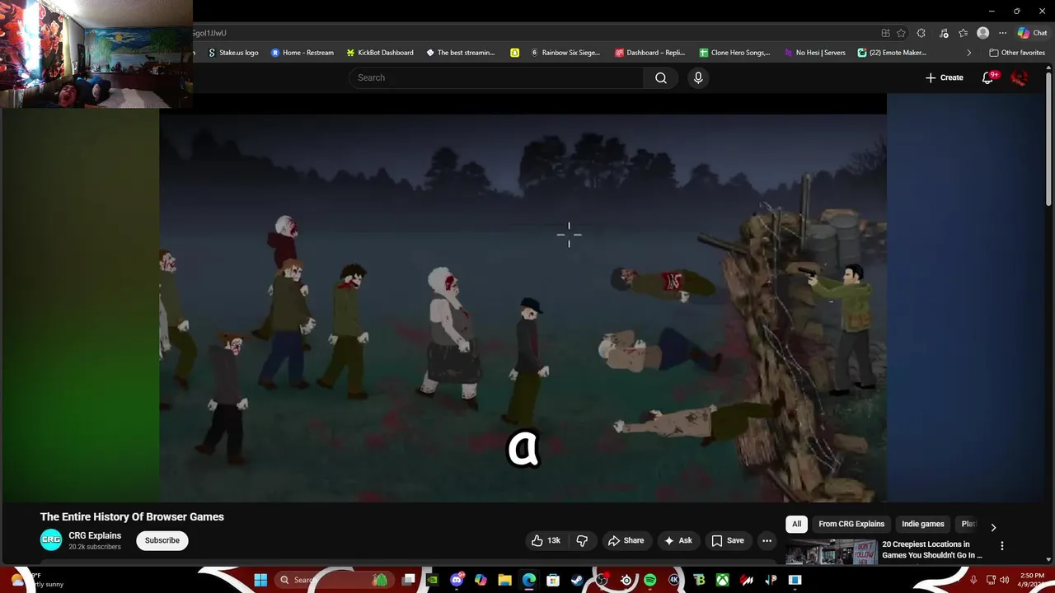Open No Hesi | Servers bookmark

click(x=814, y=53)
